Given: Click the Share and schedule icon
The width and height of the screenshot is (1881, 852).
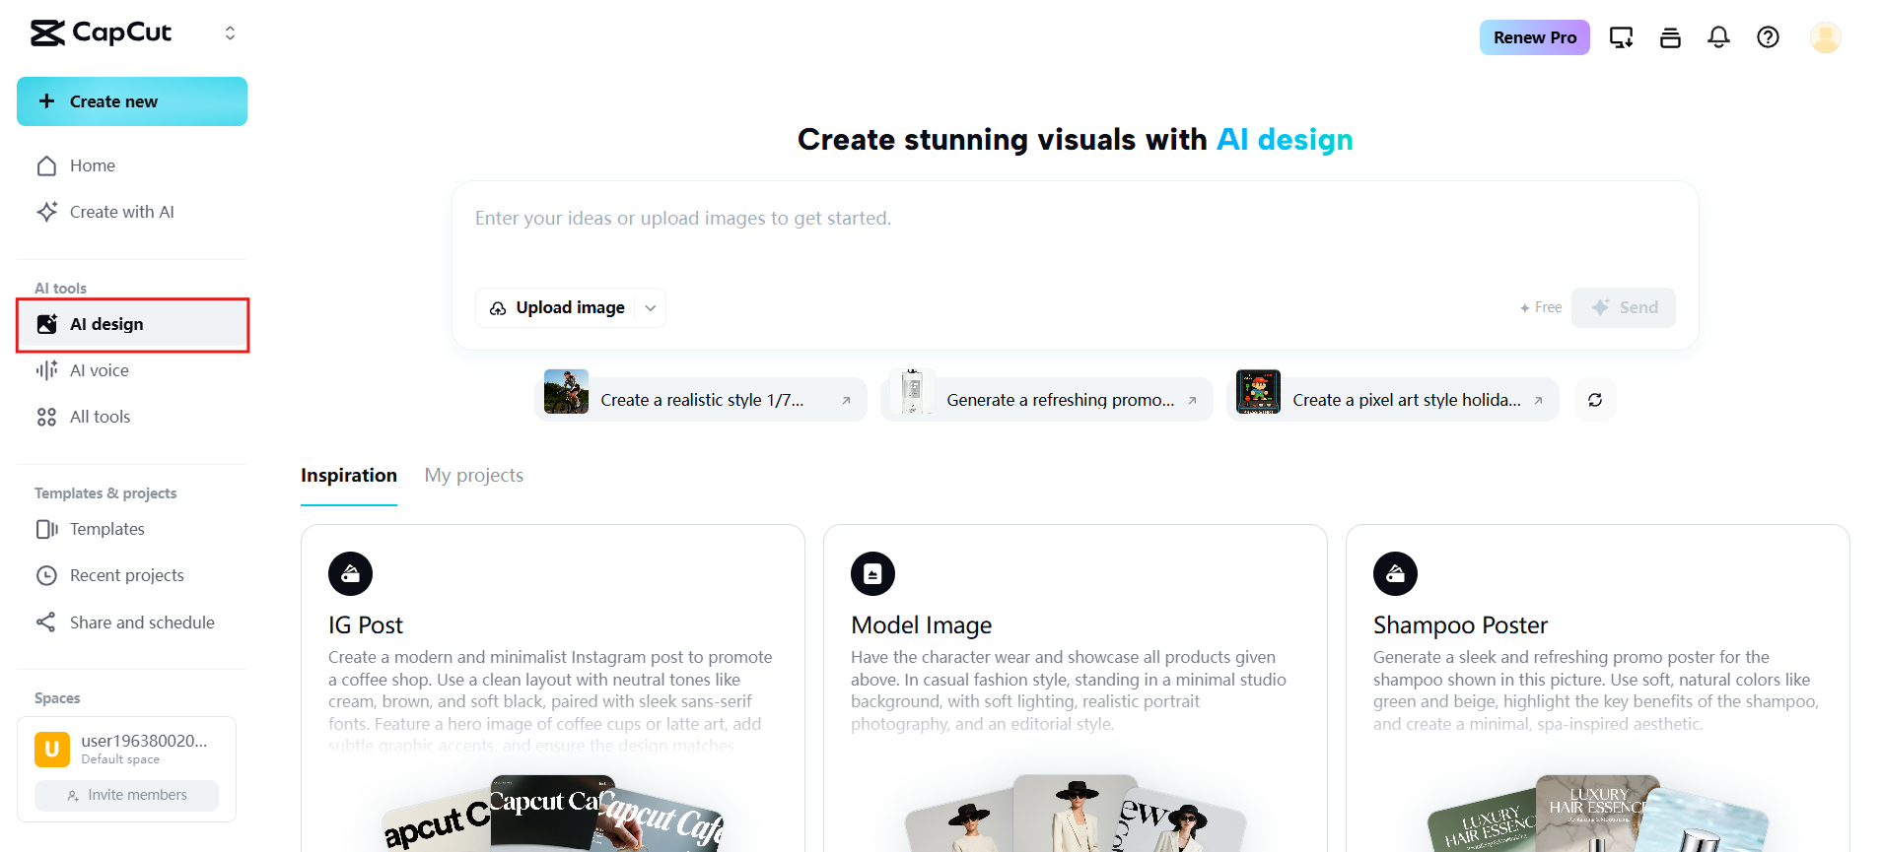Looking at the screenshot, I should (x=46, y=623).
